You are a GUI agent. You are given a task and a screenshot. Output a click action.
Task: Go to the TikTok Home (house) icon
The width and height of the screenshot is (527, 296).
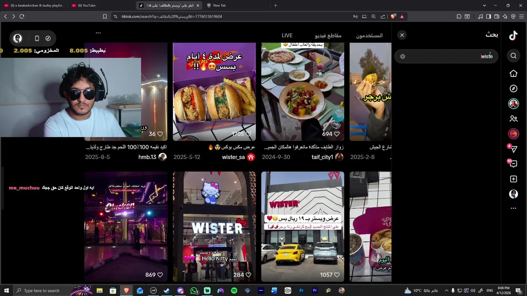(513, 74)
